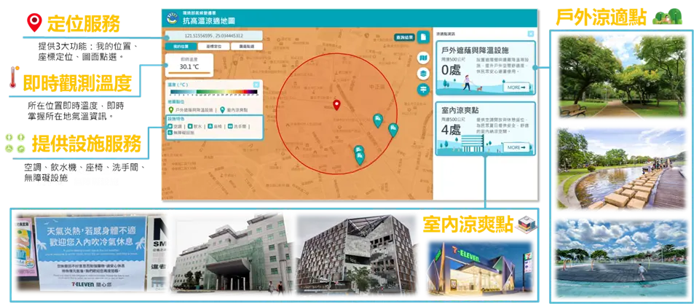Click MORE on the 室內涼爽點 card
Image resolution: width=694 pixels, height=304 pixels.
tap(516, 147)
